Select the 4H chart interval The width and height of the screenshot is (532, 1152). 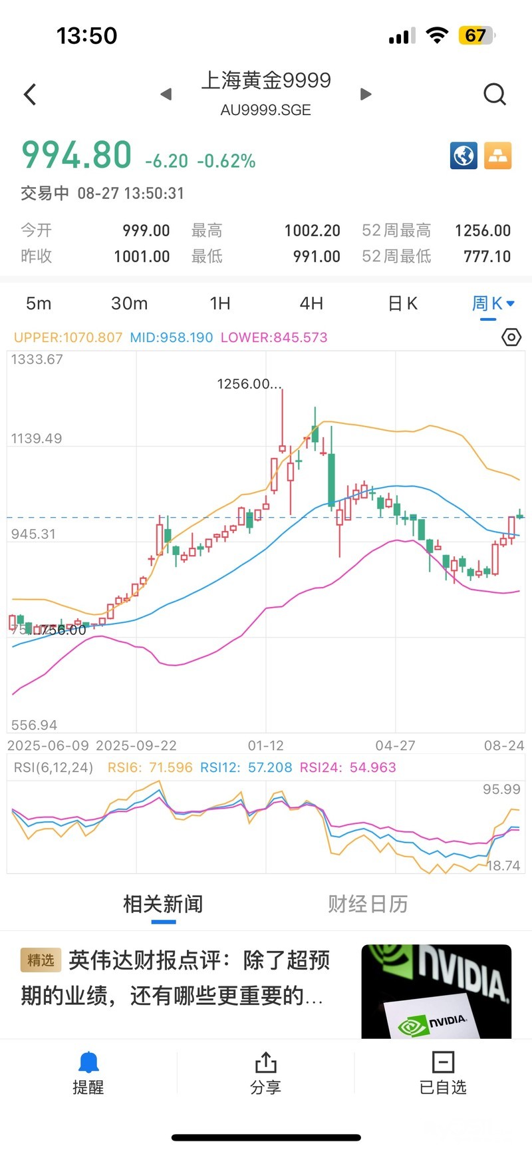point(311,303)
